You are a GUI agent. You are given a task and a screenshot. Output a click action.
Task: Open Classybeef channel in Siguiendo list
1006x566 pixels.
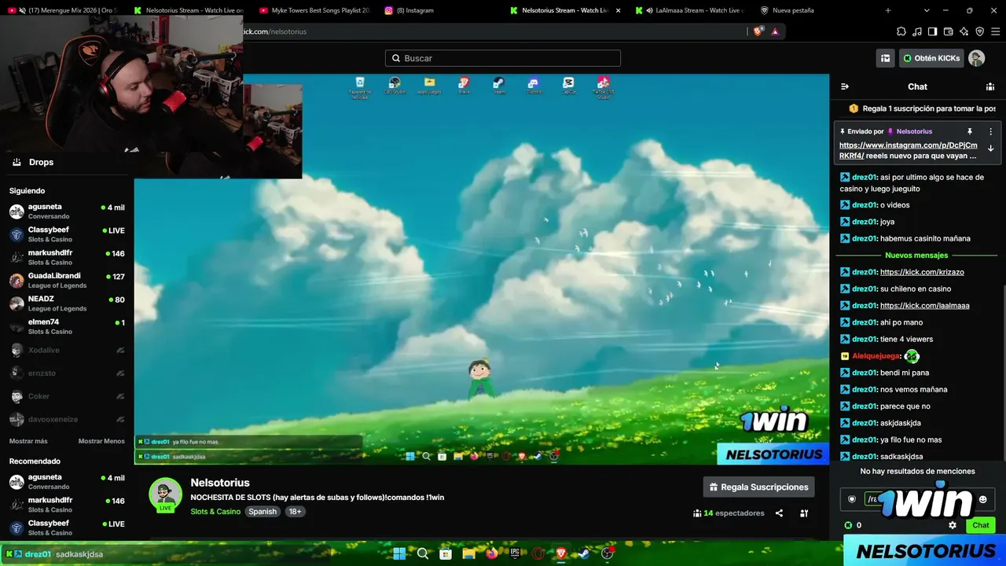click(67, 234)
